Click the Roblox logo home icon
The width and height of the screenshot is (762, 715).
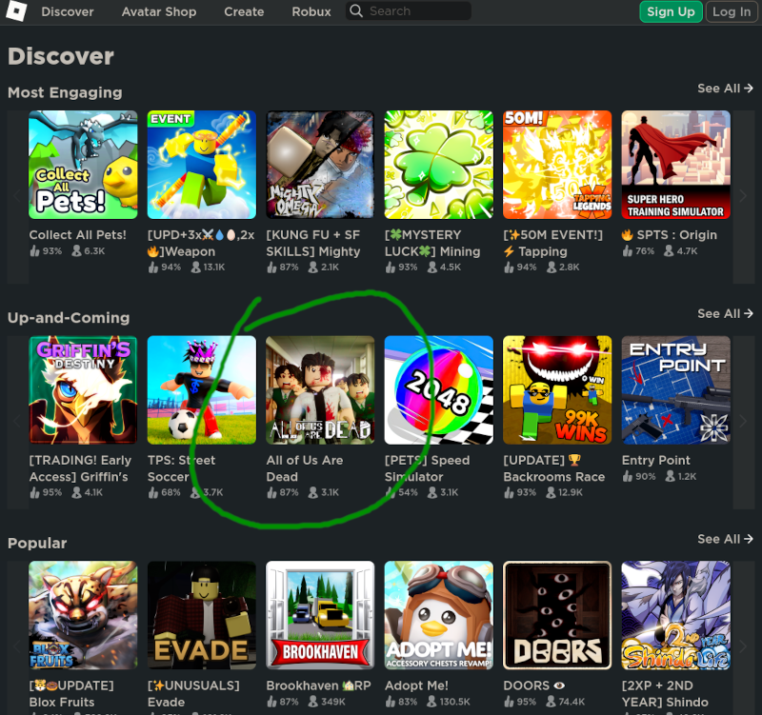point(16,11)
